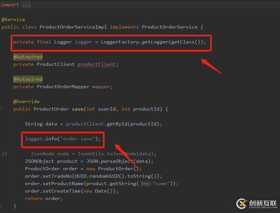The image size is (280, 213).
Task: Click the JSONObject product declaration
Action: click(51, 161)
